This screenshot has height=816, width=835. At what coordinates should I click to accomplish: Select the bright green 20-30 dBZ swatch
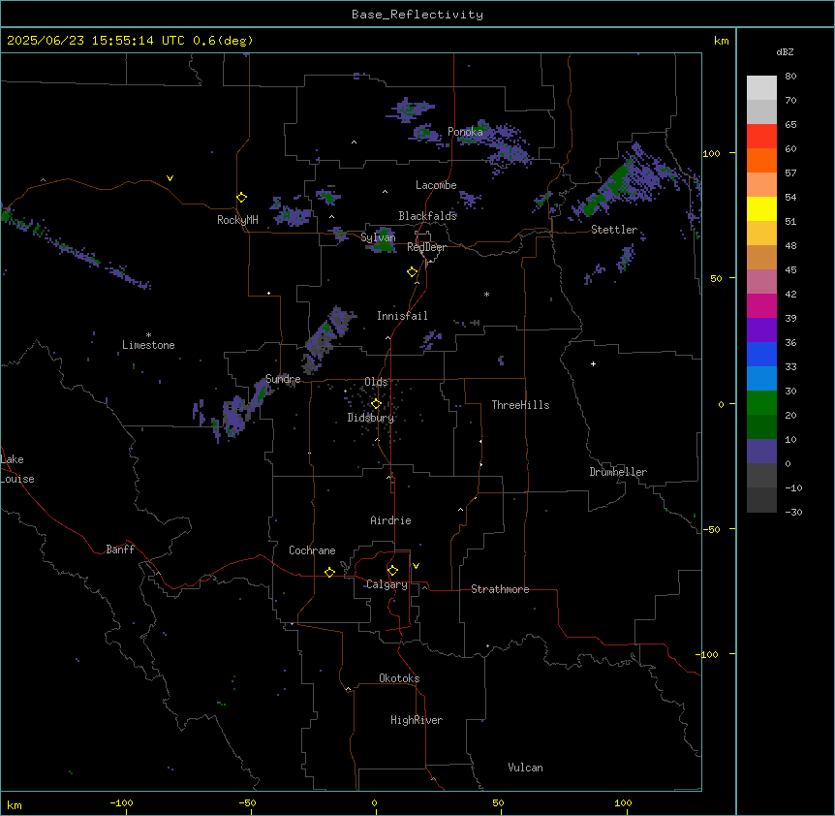click(x=761, y=403)
